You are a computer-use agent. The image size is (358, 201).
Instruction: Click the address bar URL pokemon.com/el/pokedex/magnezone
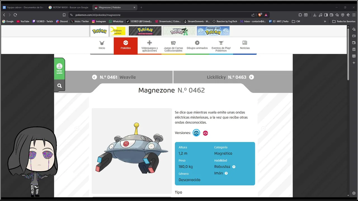(98, 15)
